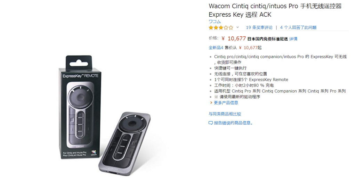
Task: Click 与同类商品相比较 compare link
Action: [x=225, y=114]
